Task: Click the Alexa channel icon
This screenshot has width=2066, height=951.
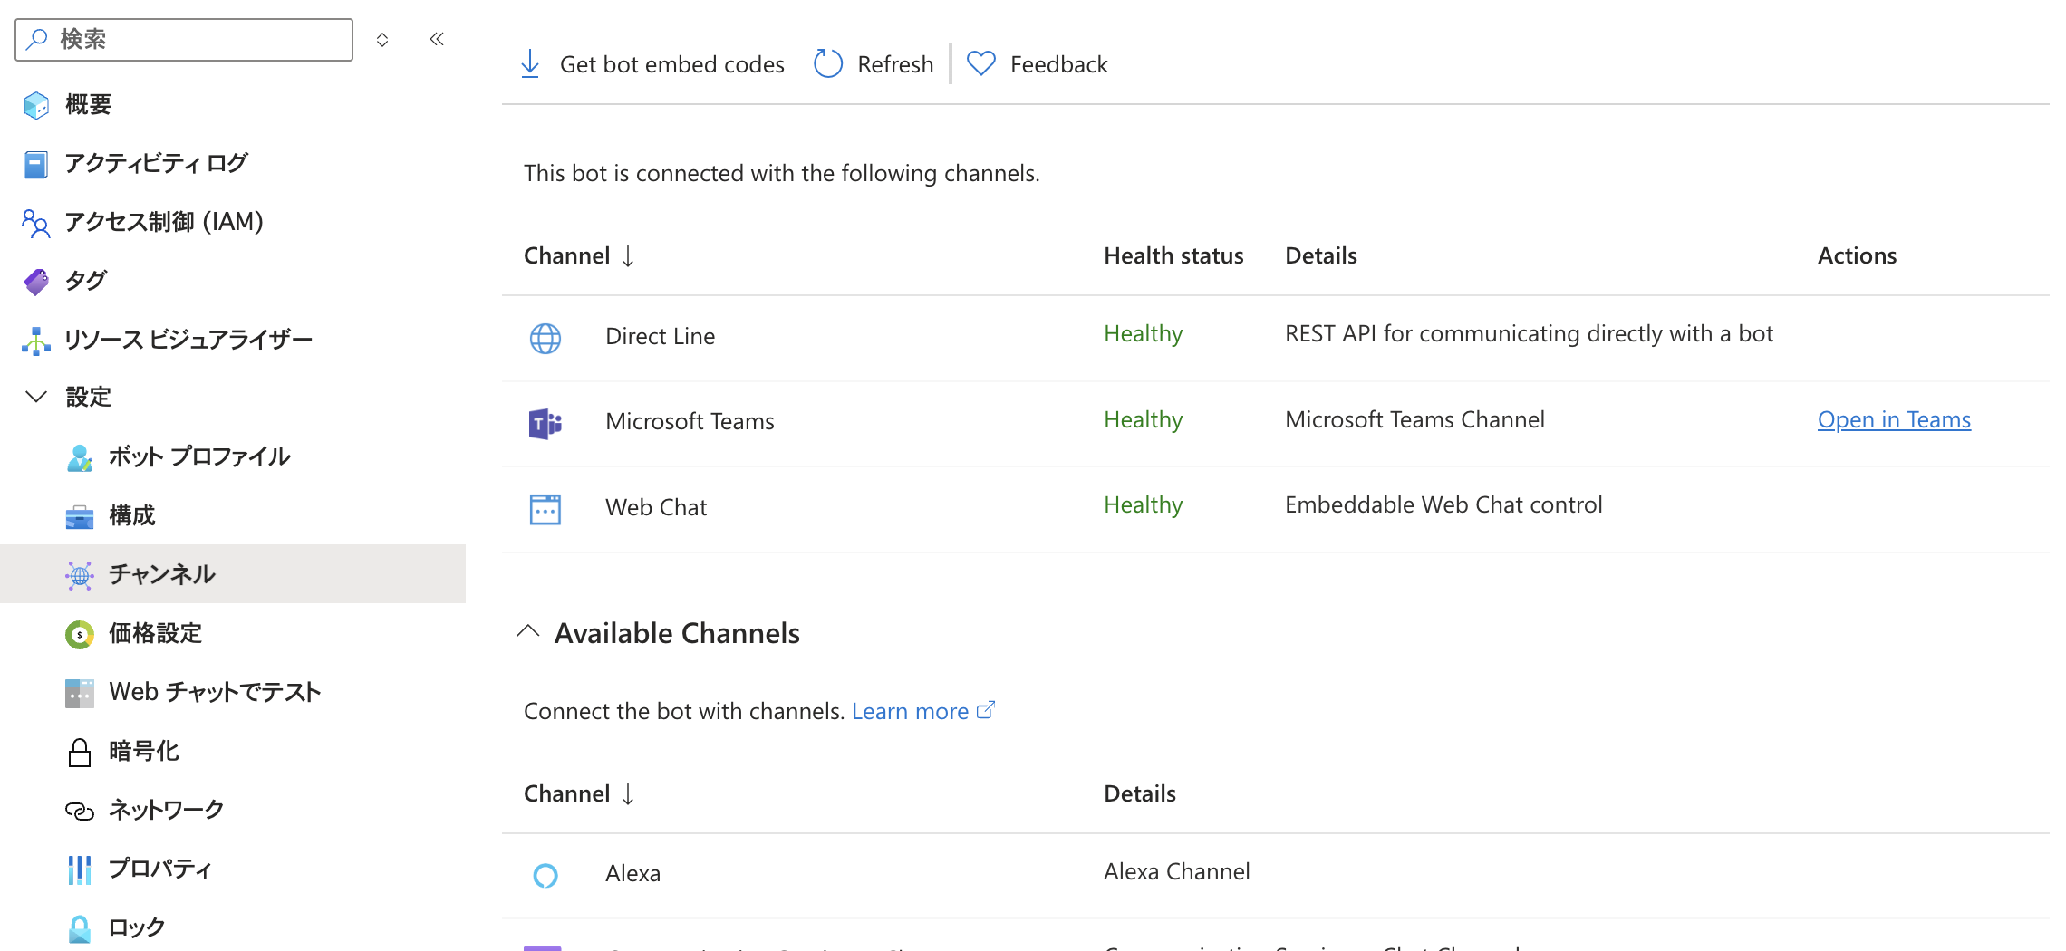Action: pos(545,875)
